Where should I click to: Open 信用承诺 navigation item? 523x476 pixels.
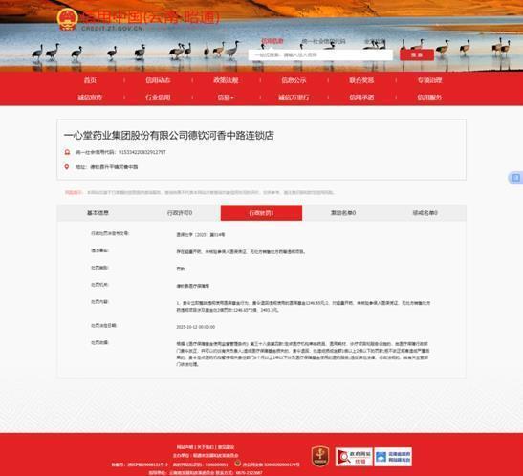[x=361, y=97]
